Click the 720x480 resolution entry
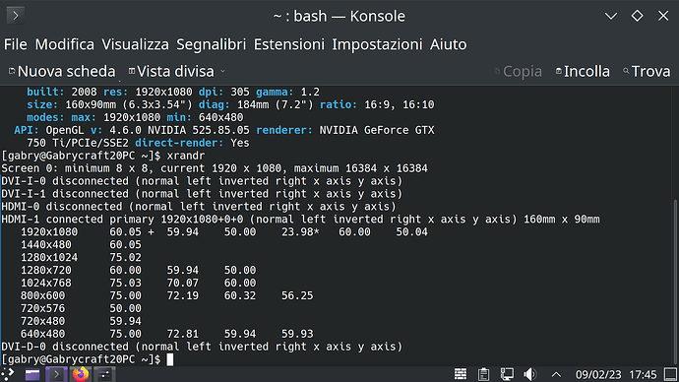Screen dimensions: 679x382 pos(43,321)
